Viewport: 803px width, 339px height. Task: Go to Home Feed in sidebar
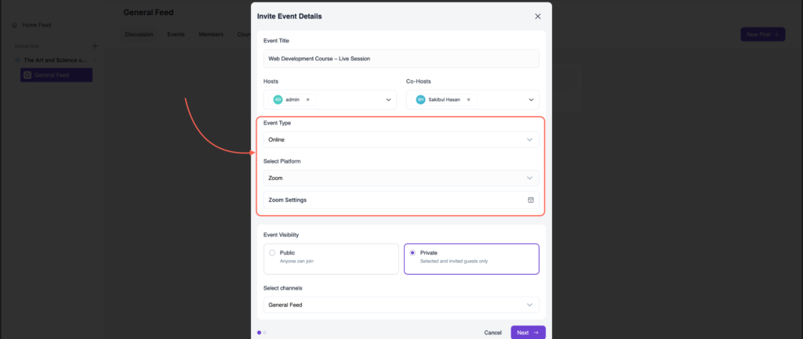(x=31, y=24)
